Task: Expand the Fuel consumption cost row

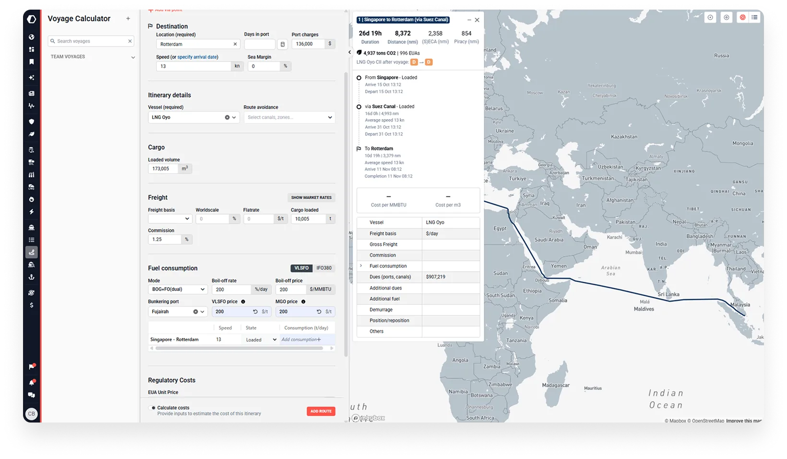Action: click(361, 266)
